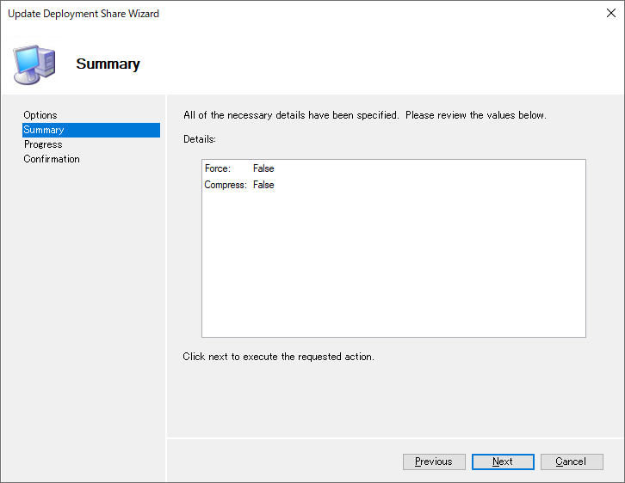The image size is (625, 483).
Task: Go to the Progress step in sidebar
Action: [x=43, y=144]
